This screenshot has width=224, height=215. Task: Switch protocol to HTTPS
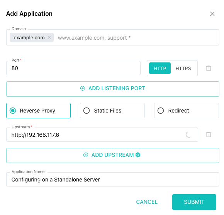[x=183, y=68]
